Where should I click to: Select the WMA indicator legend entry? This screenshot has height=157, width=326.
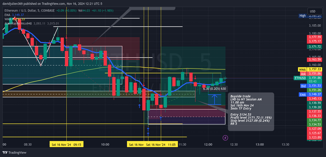tap(15, 19)
